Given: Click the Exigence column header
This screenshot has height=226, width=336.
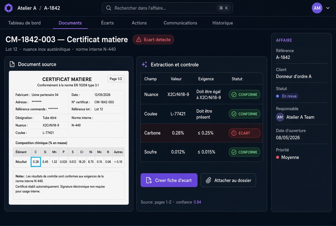Looking at the screenshot, I should [x=206, y=79].
